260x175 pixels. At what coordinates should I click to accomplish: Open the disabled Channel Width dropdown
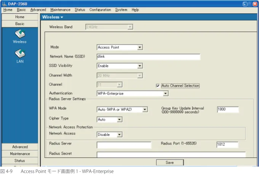pyautogui.click(x=120, y=76)
